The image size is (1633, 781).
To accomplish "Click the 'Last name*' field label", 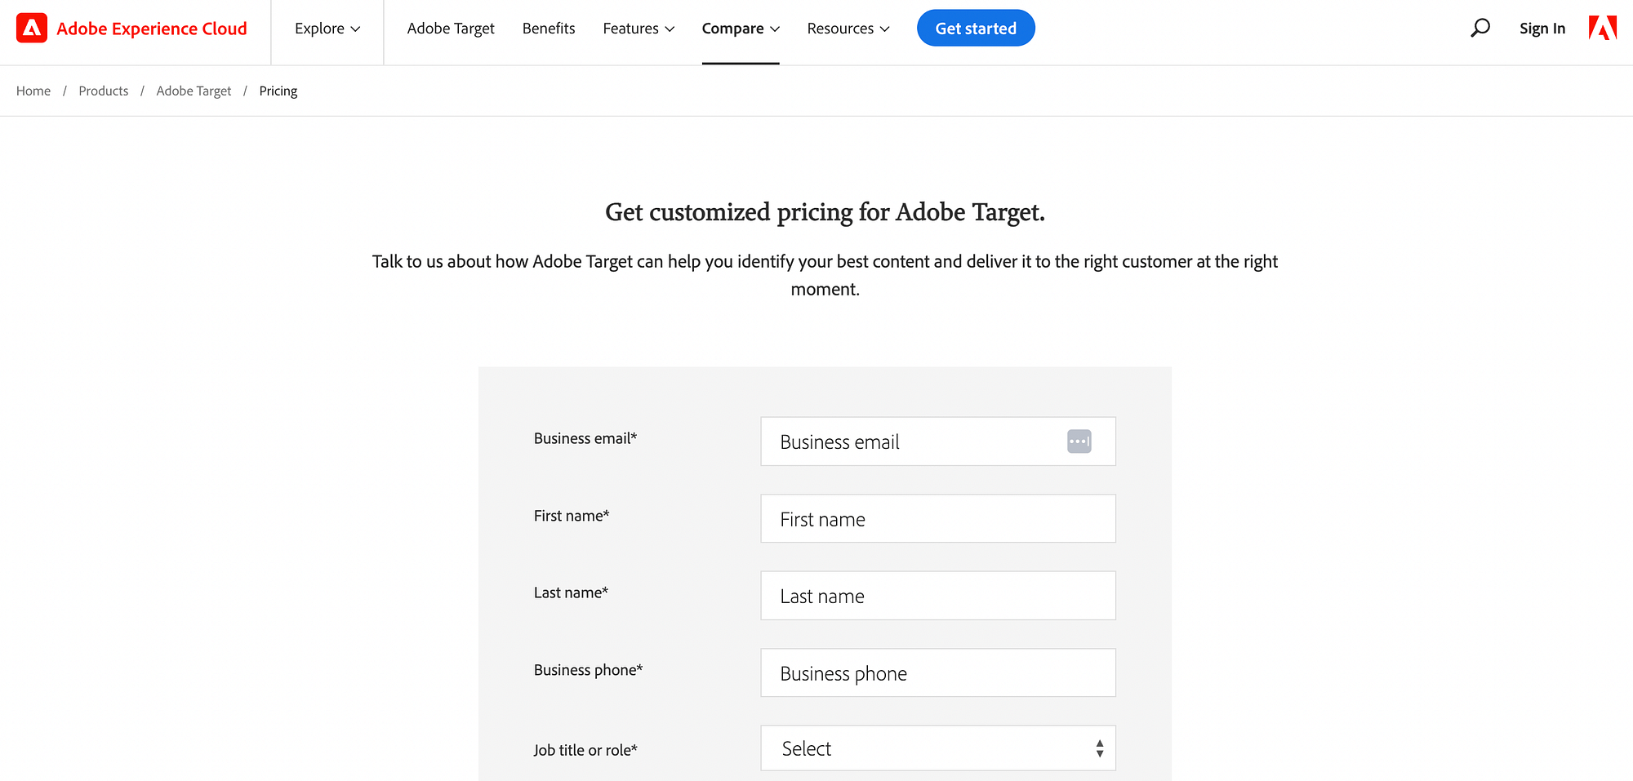I will pos(571,592).
